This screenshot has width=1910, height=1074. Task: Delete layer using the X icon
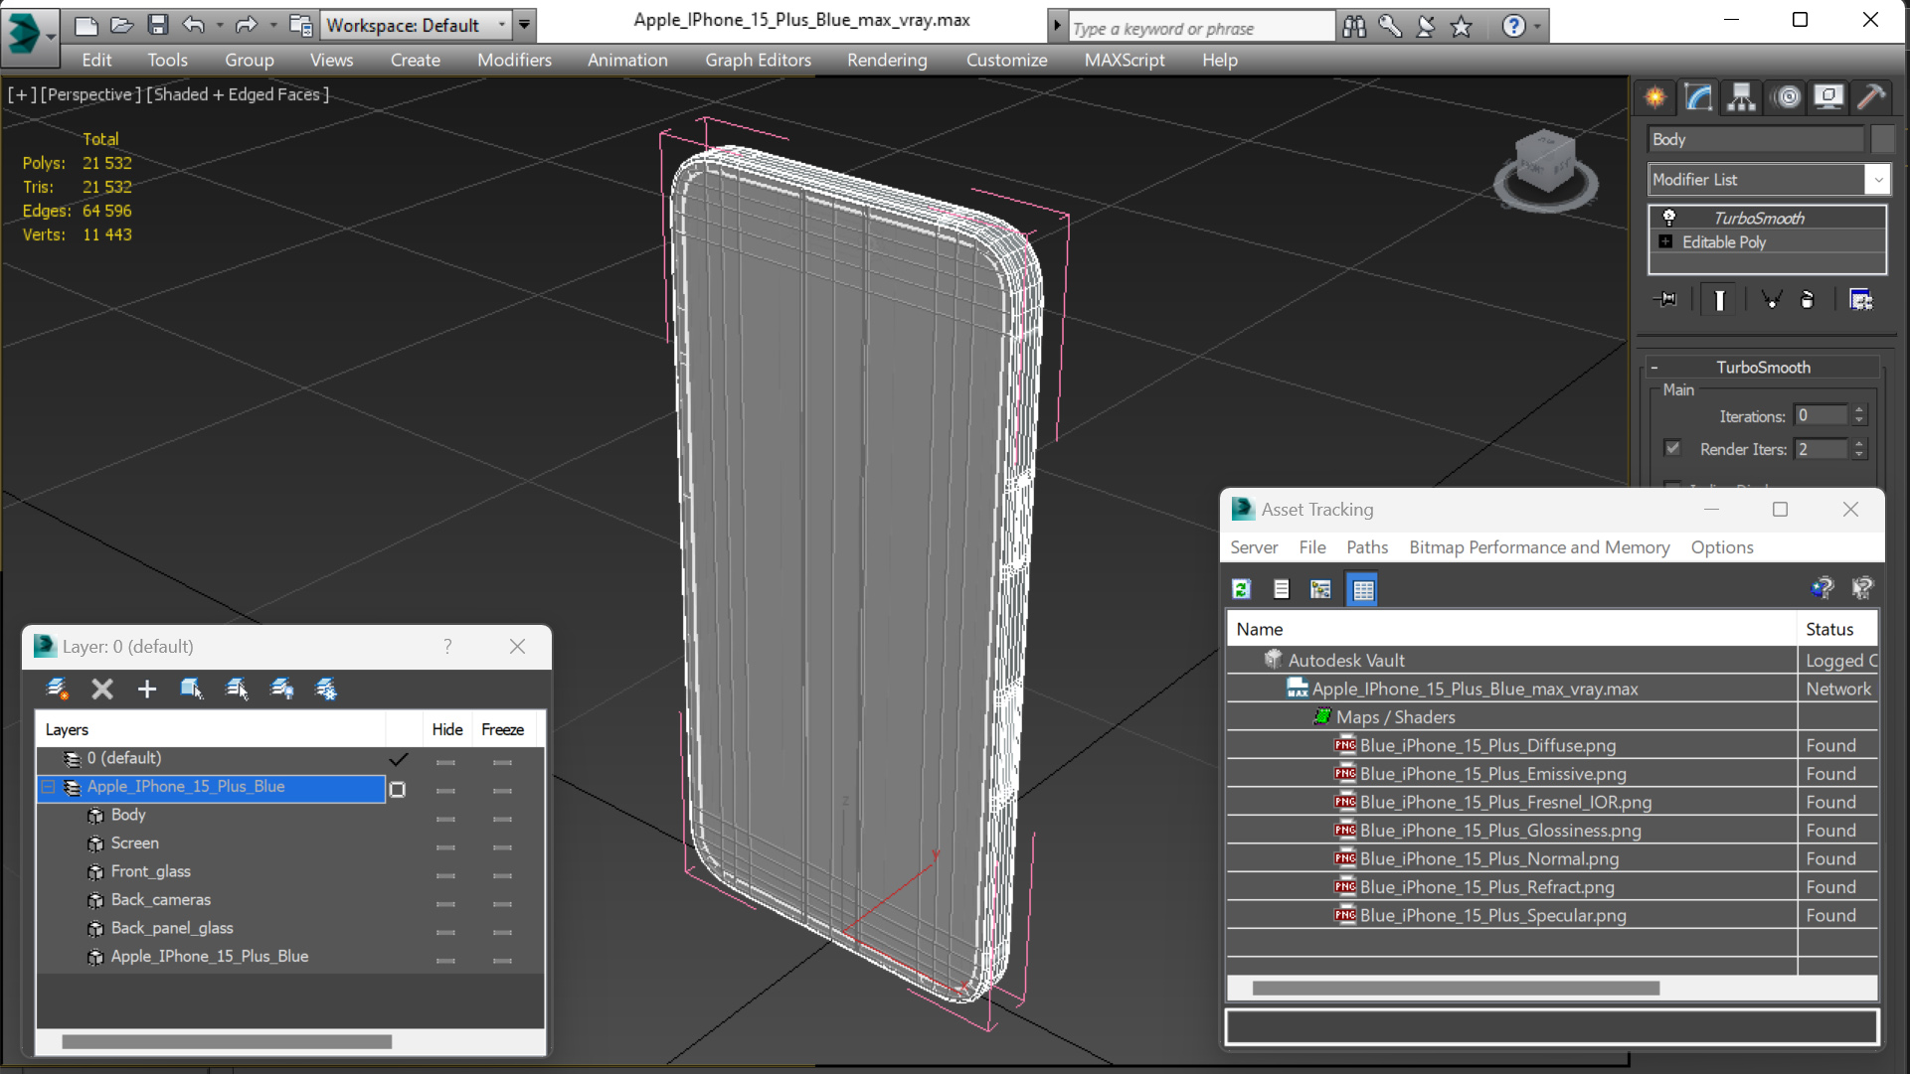pyautogui.click(x=102, y=689)
